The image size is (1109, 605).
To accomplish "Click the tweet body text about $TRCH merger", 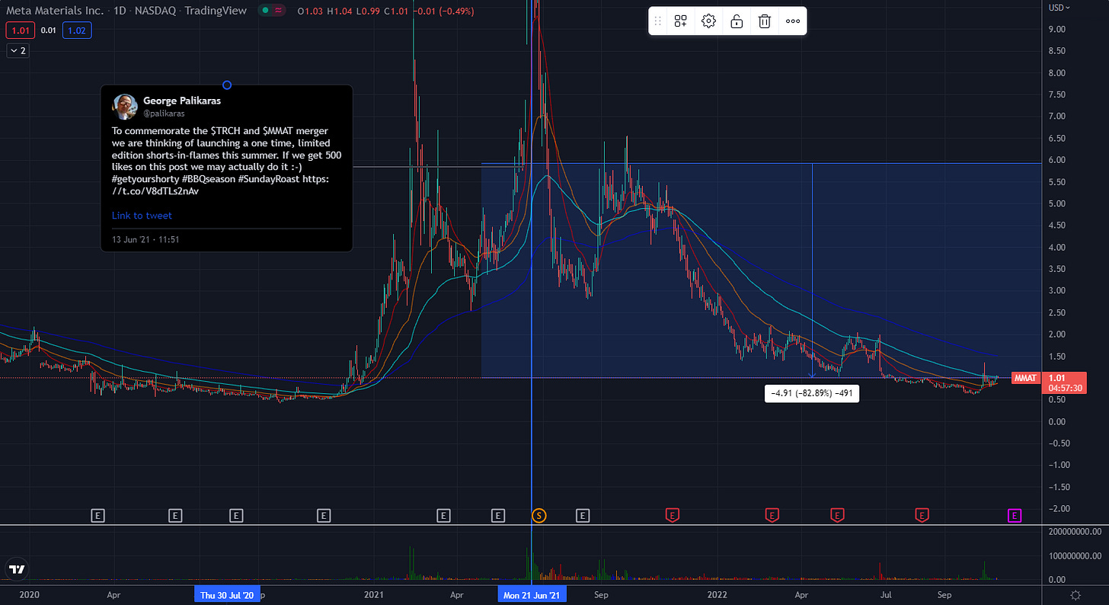I will tap(226, 161).
